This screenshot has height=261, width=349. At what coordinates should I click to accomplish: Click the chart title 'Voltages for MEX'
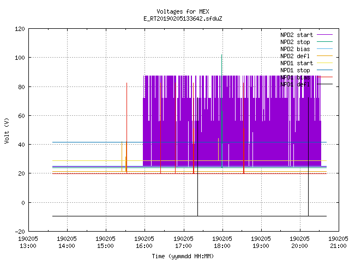point(183,11)
